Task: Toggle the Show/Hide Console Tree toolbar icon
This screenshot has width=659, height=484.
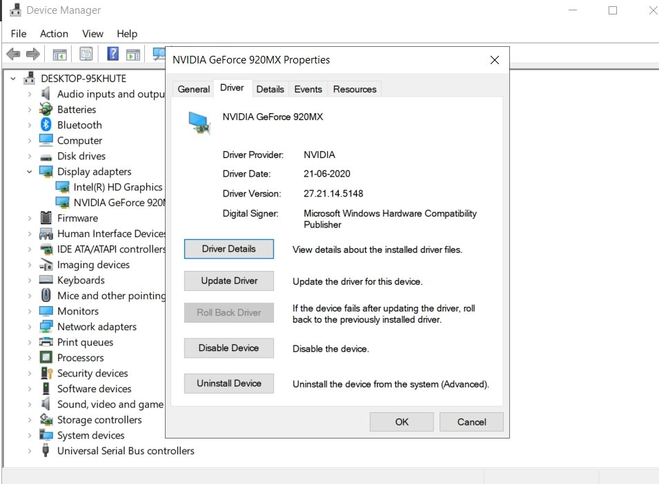Action: tap(59, 54)
